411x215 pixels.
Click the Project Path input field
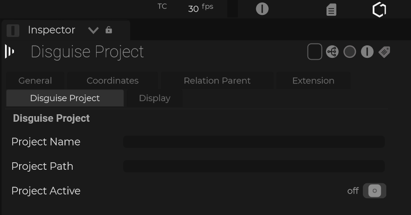pyautogui.click(x=254, y=166)
